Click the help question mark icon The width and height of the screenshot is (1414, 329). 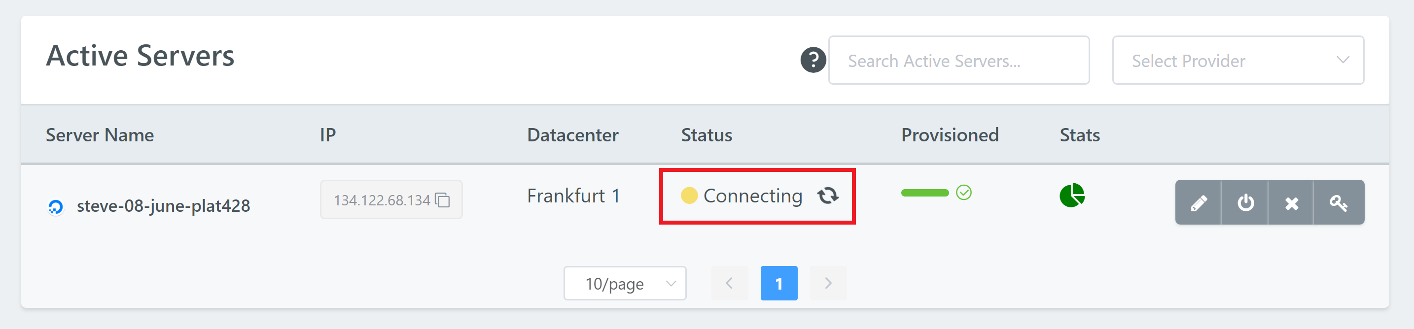pos(813,60)
